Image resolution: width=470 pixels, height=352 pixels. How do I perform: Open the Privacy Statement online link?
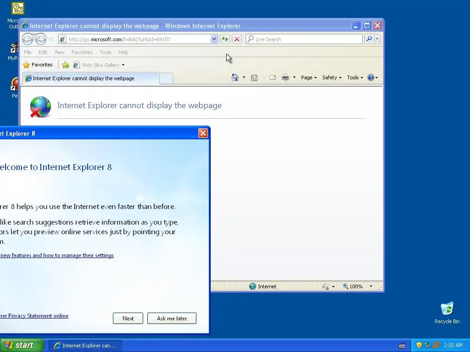[x=34, y=316]
